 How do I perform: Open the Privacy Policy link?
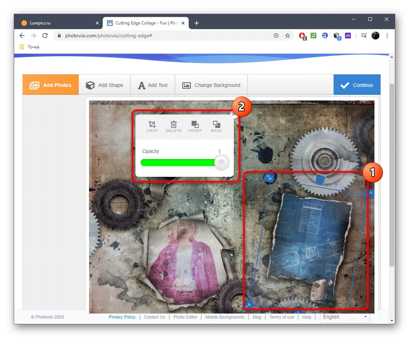122,317
